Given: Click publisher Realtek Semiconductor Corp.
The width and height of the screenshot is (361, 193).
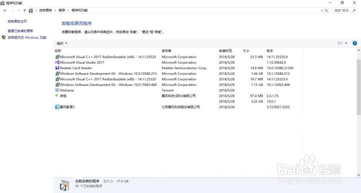Looking at the screenshot, I should 184,68.
